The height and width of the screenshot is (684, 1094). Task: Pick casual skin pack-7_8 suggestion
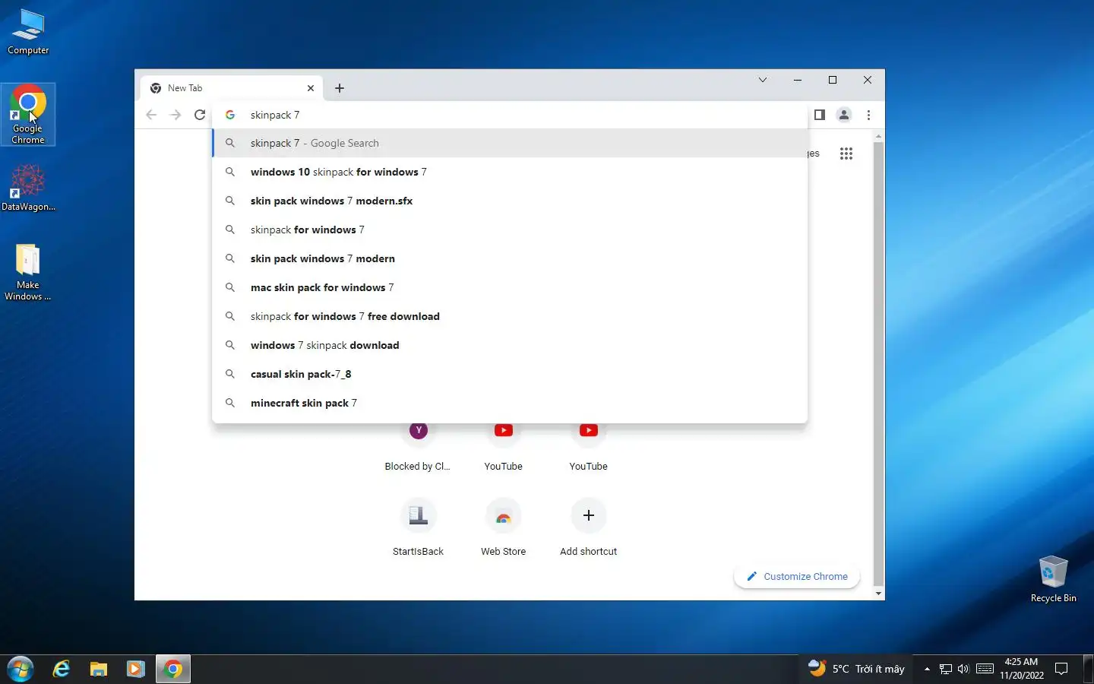pos(510,374)
